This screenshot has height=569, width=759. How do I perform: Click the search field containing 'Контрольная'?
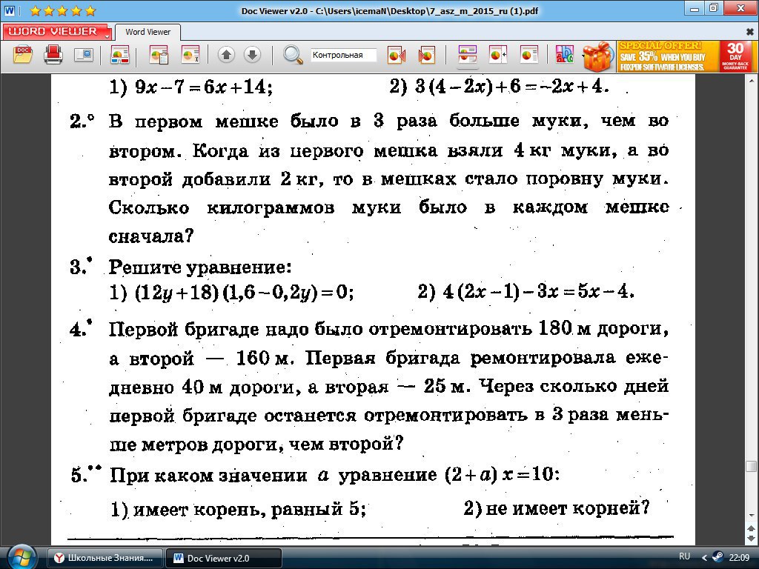tap(343, 56)
